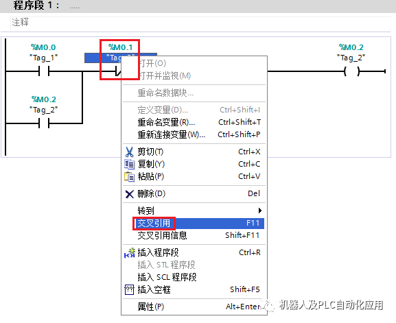The height and width of the screenshot is (323, 396).
Task: Select 剪切(T) menu entry
Action: tap(194, 152)
